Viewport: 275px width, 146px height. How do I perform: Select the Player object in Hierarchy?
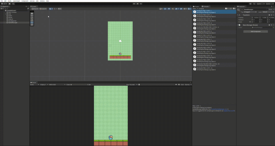[x=10, y=17]
